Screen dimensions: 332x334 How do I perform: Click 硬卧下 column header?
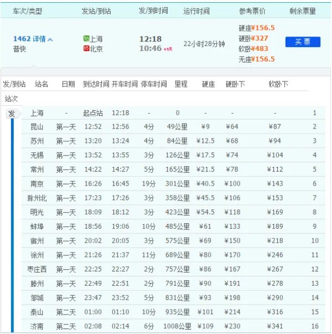click(235, 84)
